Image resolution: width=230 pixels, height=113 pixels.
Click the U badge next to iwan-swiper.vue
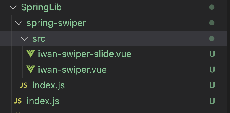(x=212, y=70)
